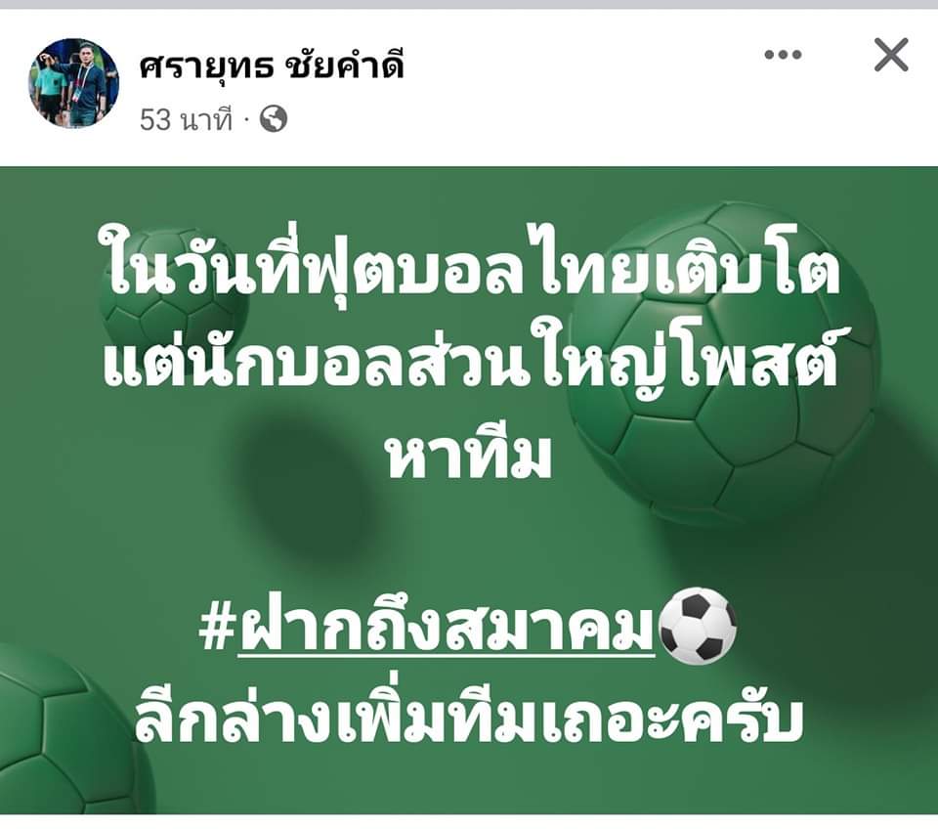Open ศรายุทธ ชัยคำดี's profile name link
Screen dimensions: 938x829
tap(272, 64)
